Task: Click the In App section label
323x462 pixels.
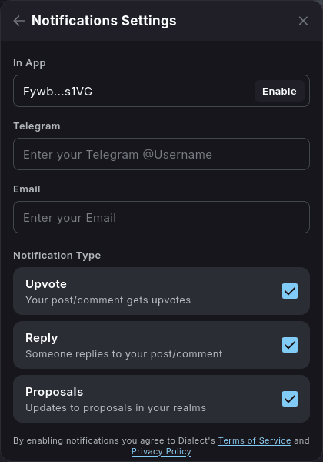Action: pos(29,63)
